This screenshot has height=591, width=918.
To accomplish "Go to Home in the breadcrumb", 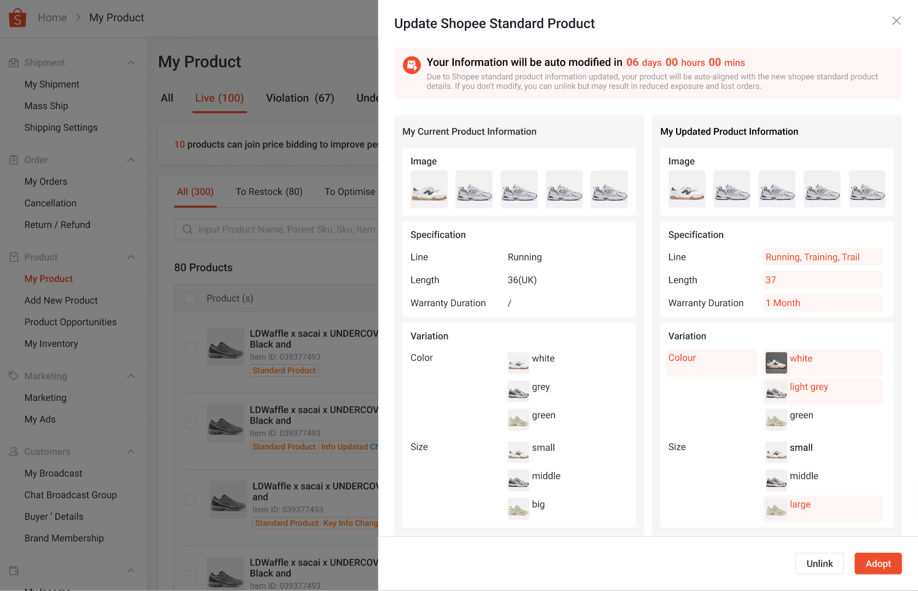I will coord(53,18).
